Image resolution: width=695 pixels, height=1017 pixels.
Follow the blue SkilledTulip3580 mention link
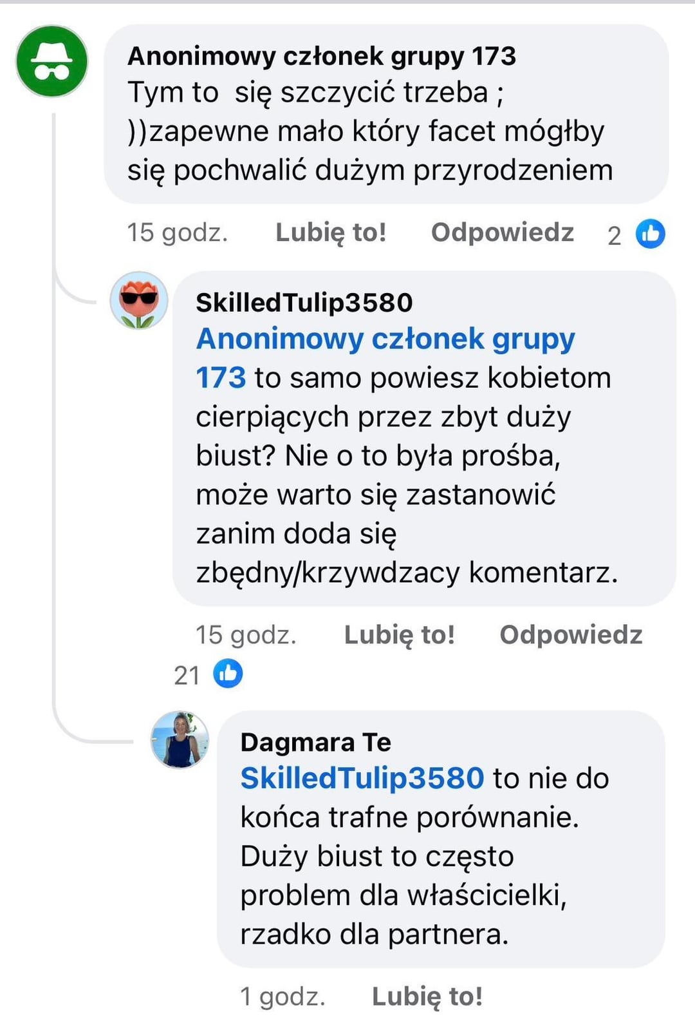[x=362, y=778]
